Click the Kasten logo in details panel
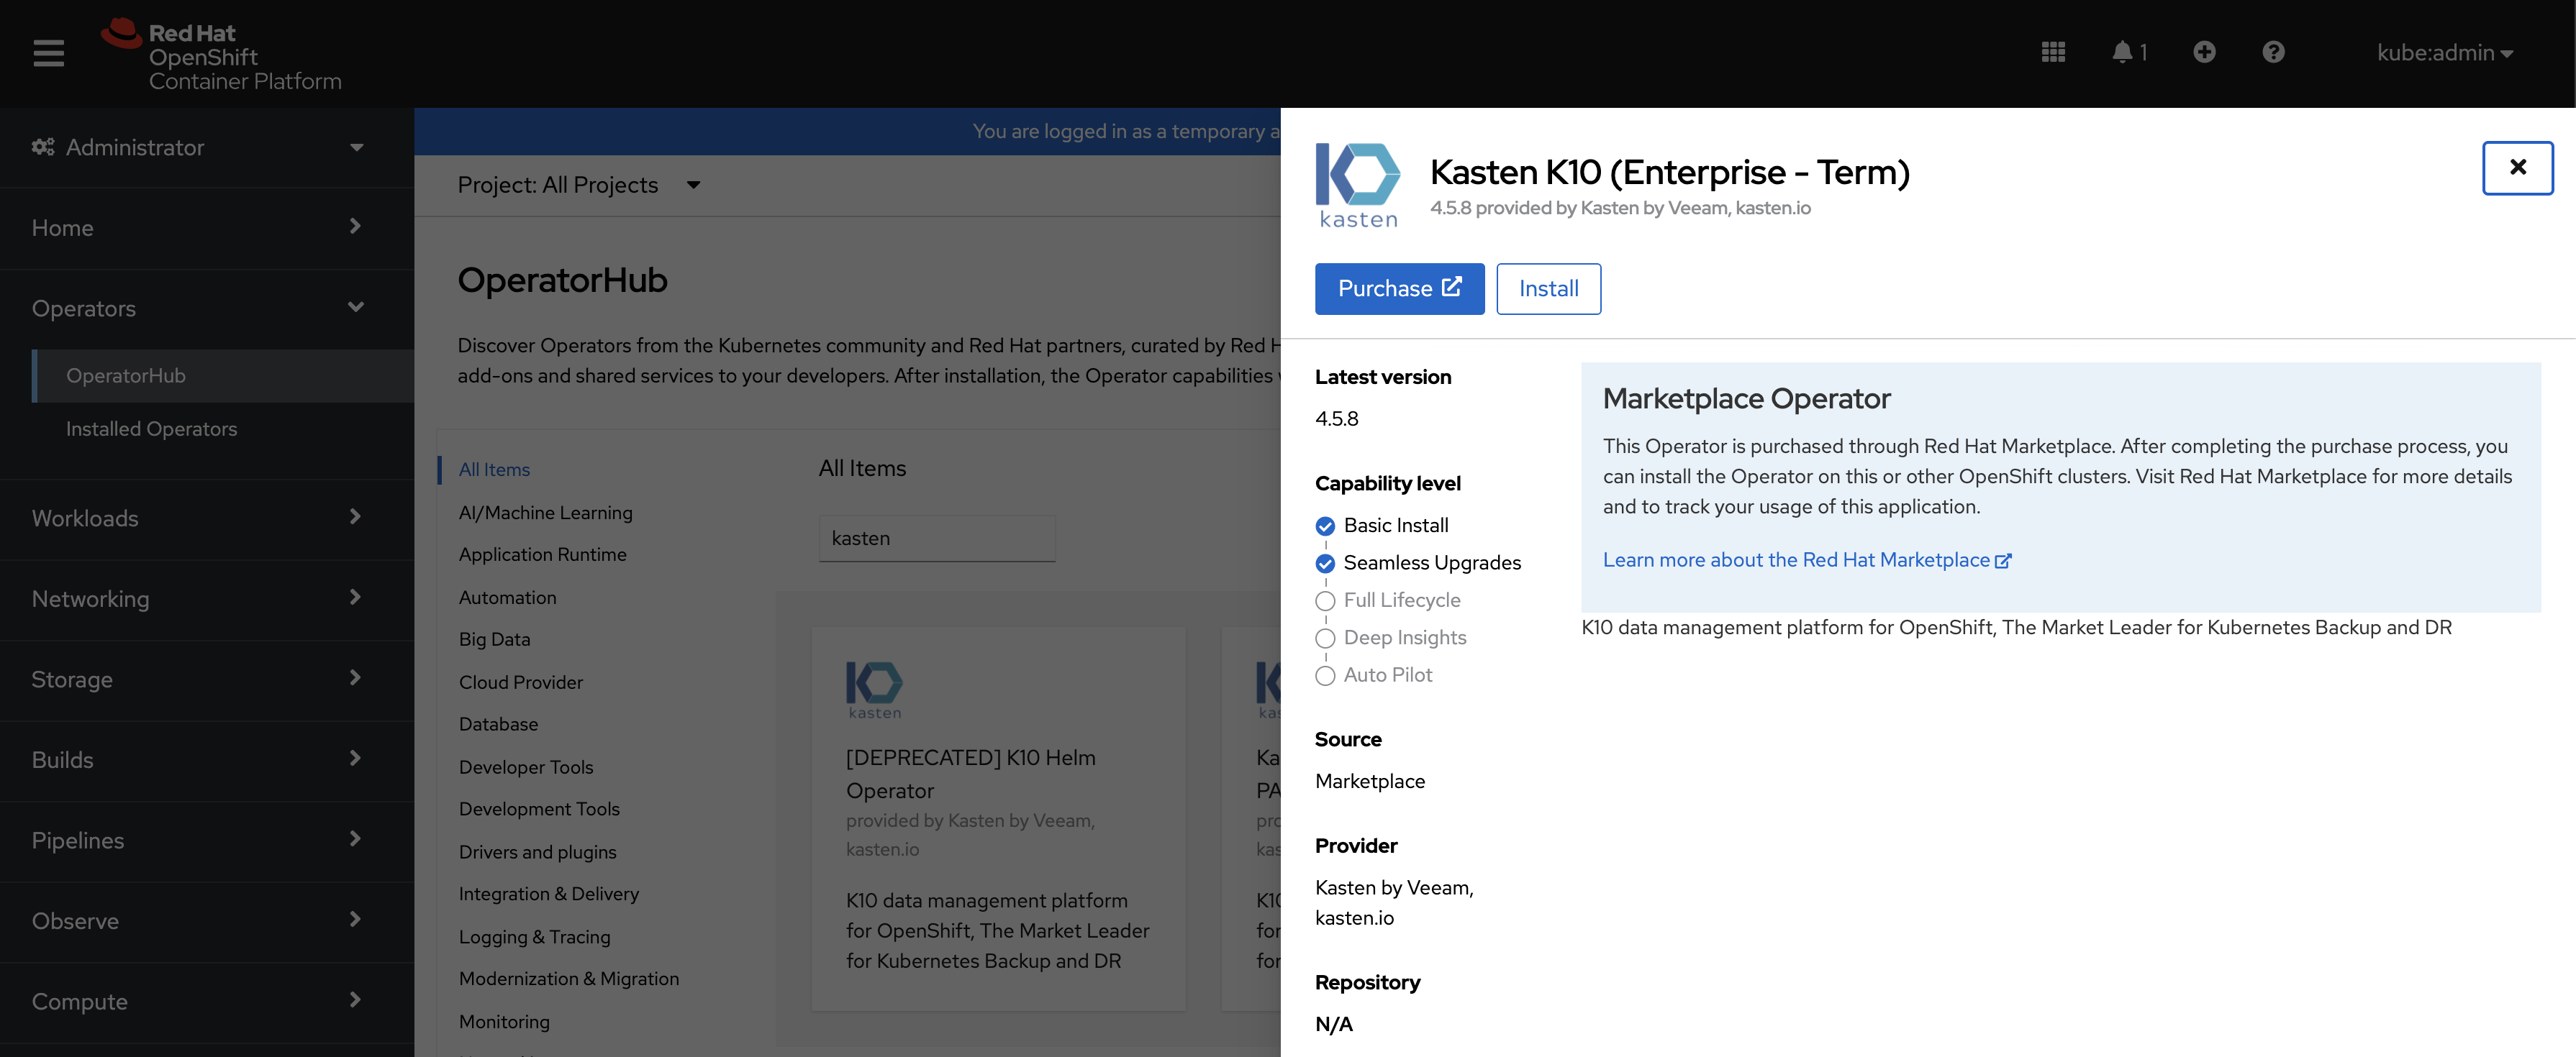2576x1057 pixels. click(x=1357, y=186)
